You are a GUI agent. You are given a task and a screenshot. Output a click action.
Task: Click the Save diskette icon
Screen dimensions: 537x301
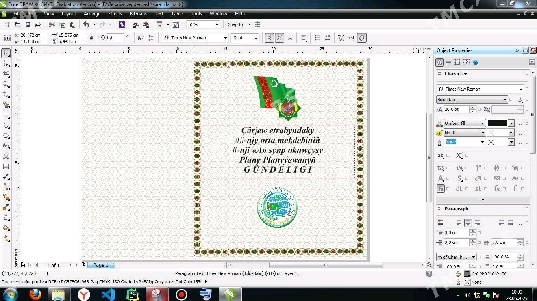coord(28,24)
